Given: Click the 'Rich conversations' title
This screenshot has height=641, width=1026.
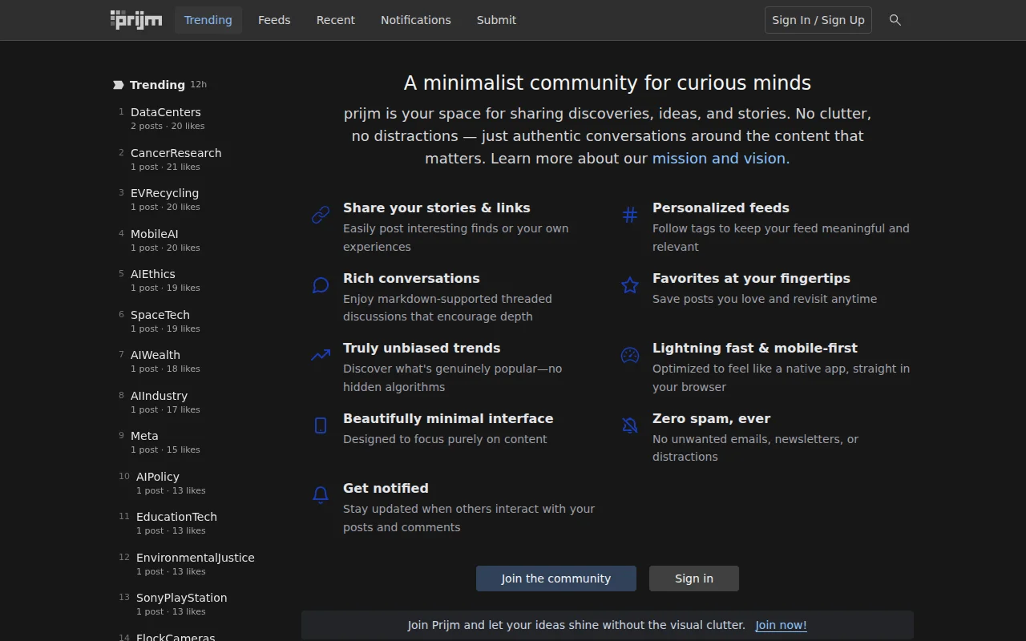Looking at the screenshot, I should [x=411, y=278].
